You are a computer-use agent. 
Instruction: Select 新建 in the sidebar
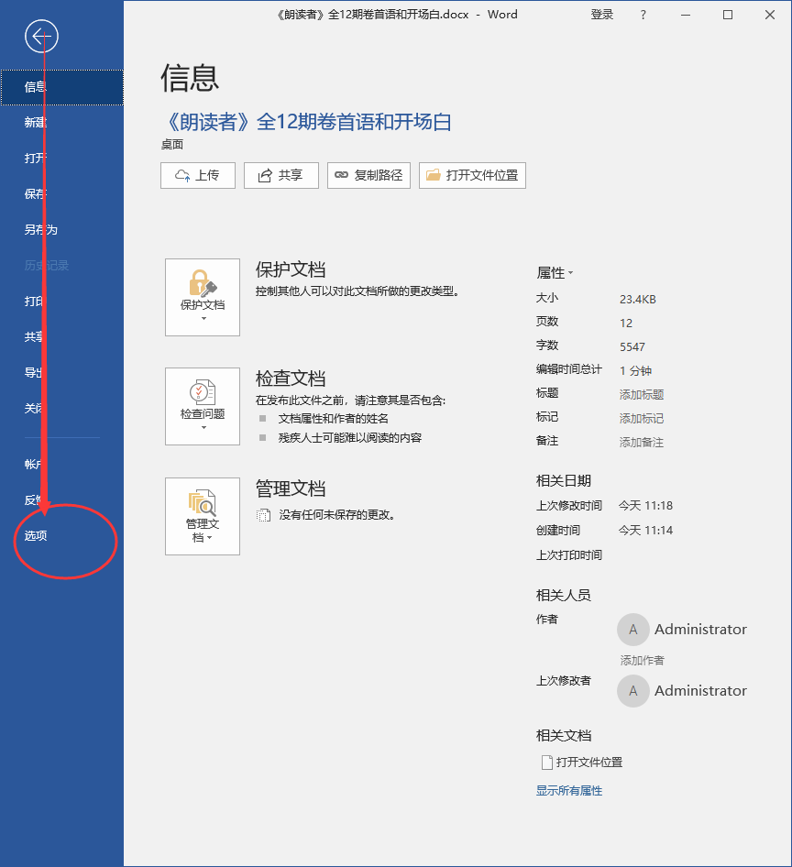(x=34, y=122)
